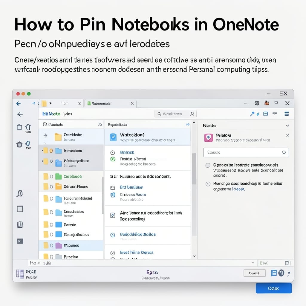Click the round sync icon in browser bar
Image resolution: width=306 pixels, height=306 pixels.
point(257,103)
